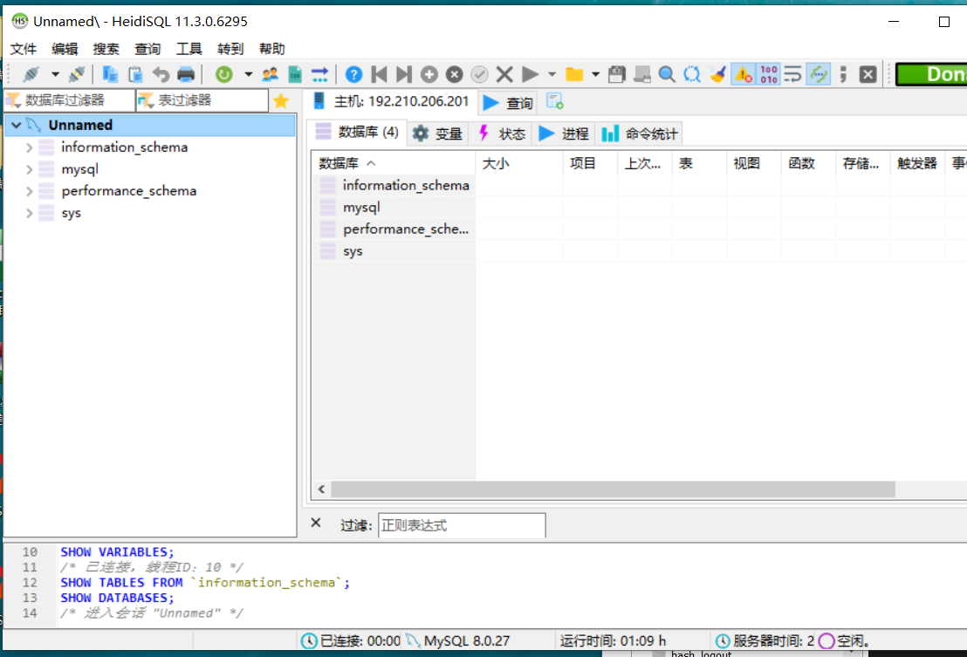This screenshot has height=657, width=967.
Task: Switch to the 进程 tab
Action: 565,133
